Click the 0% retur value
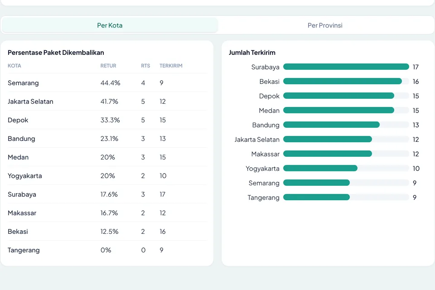The width and height of the screenshot is (435, 290). 106,250
